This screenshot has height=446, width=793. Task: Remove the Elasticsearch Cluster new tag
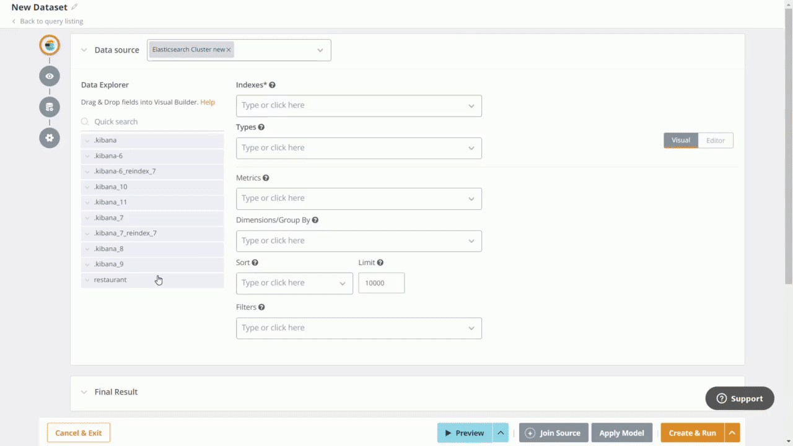point(228,49)
